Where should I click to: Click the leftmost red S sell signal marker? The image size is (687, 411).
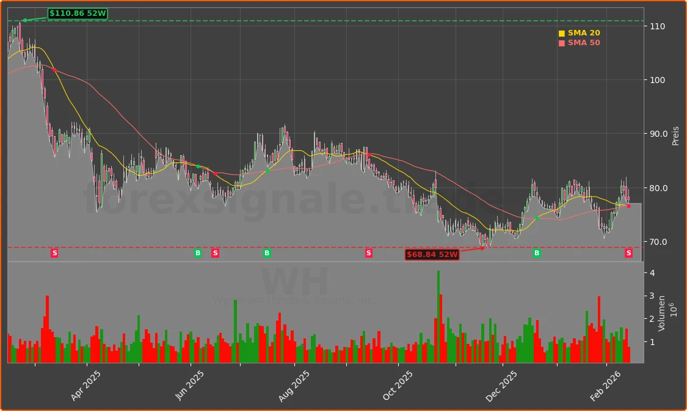pyautogui.click(x=54, y=252)
